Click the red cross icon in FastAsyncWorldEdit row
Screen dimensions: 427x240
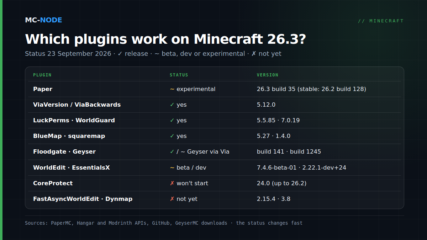pos(172,199)
